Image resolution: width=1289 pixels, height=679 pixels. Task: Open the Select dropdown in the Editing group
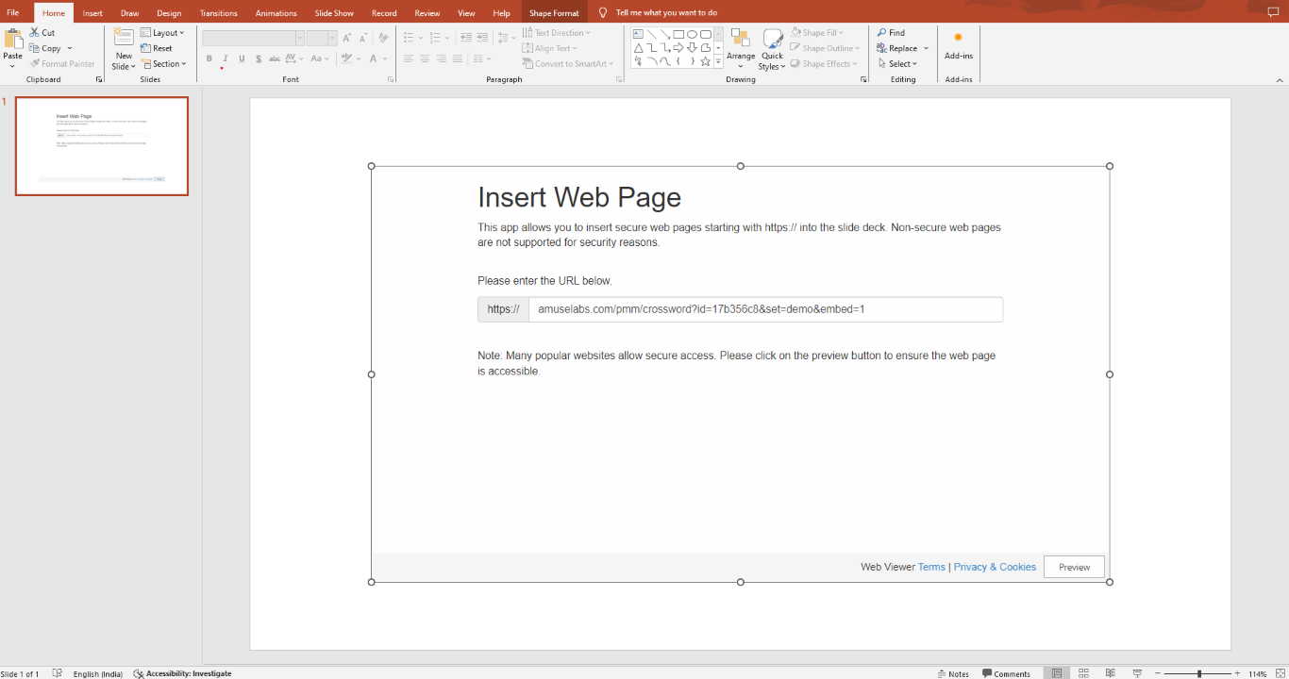pyautogui.click(x=896, y=64)
